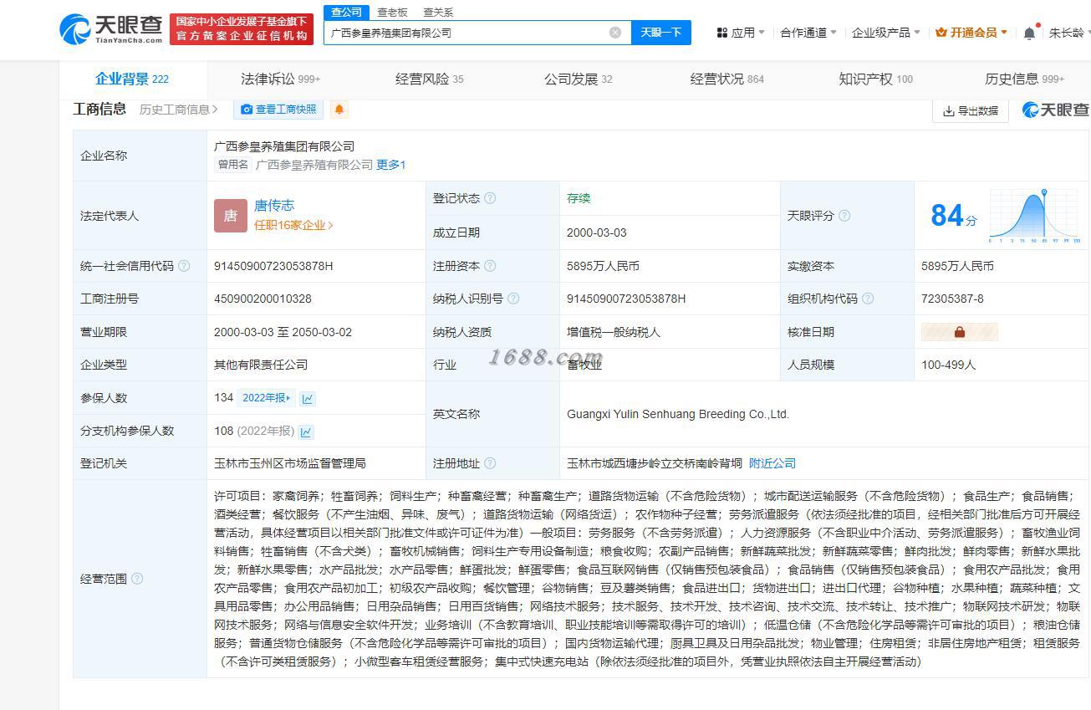
Task: Expand 任职16家企业 list
Action: [x=293, y=225]
